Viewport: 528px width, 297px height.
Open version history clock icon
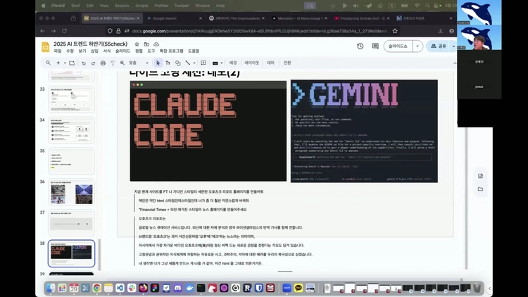pyautogui.click(x=360, y=46)
